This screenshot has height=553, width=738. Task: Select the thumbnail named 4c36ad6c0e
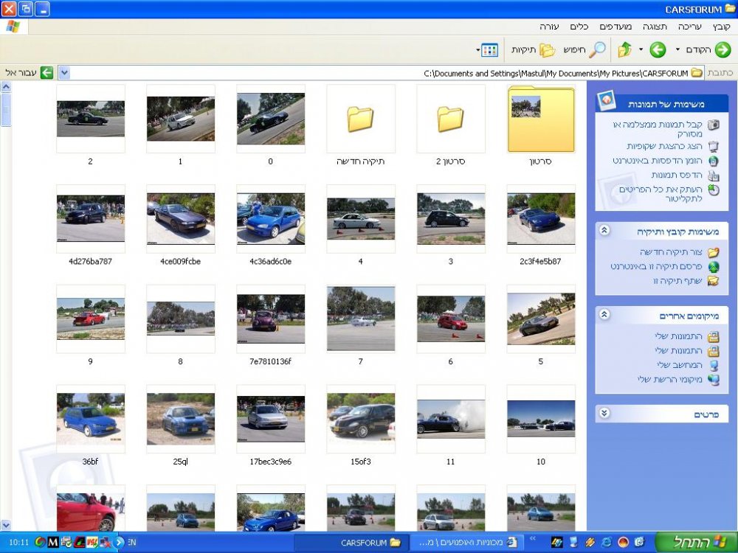click(271, 219)
